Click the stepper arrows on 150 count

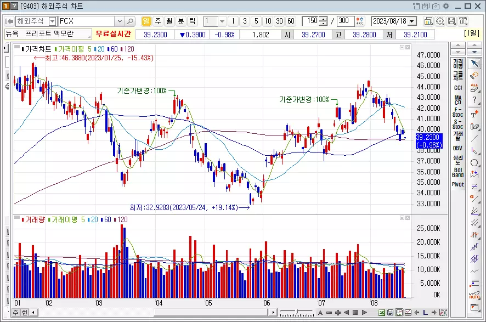coord(323,21)
